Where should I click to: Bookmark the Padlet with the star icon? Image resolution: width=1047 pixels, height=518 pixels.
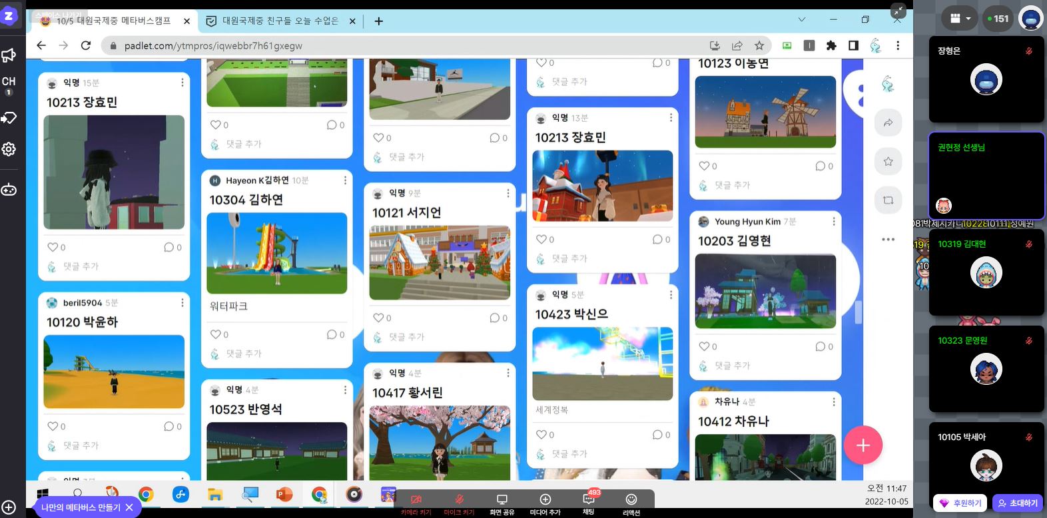(888, 162)
